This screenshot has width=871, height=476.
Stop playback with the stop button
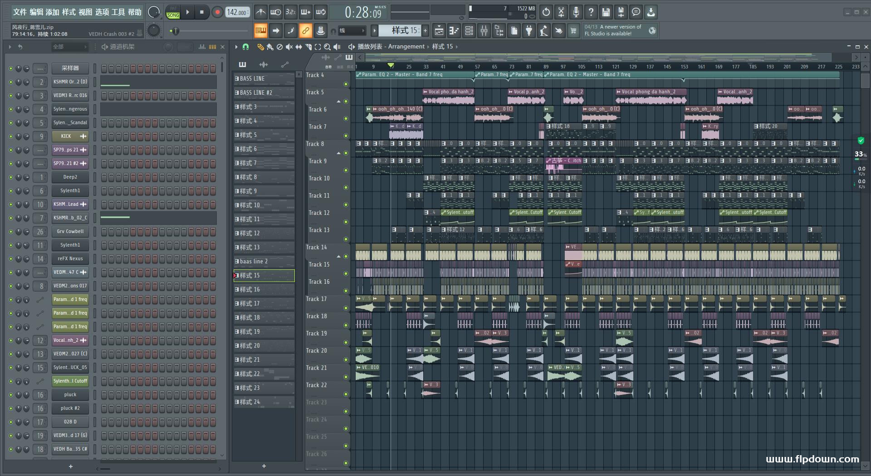tap(202, 12)
